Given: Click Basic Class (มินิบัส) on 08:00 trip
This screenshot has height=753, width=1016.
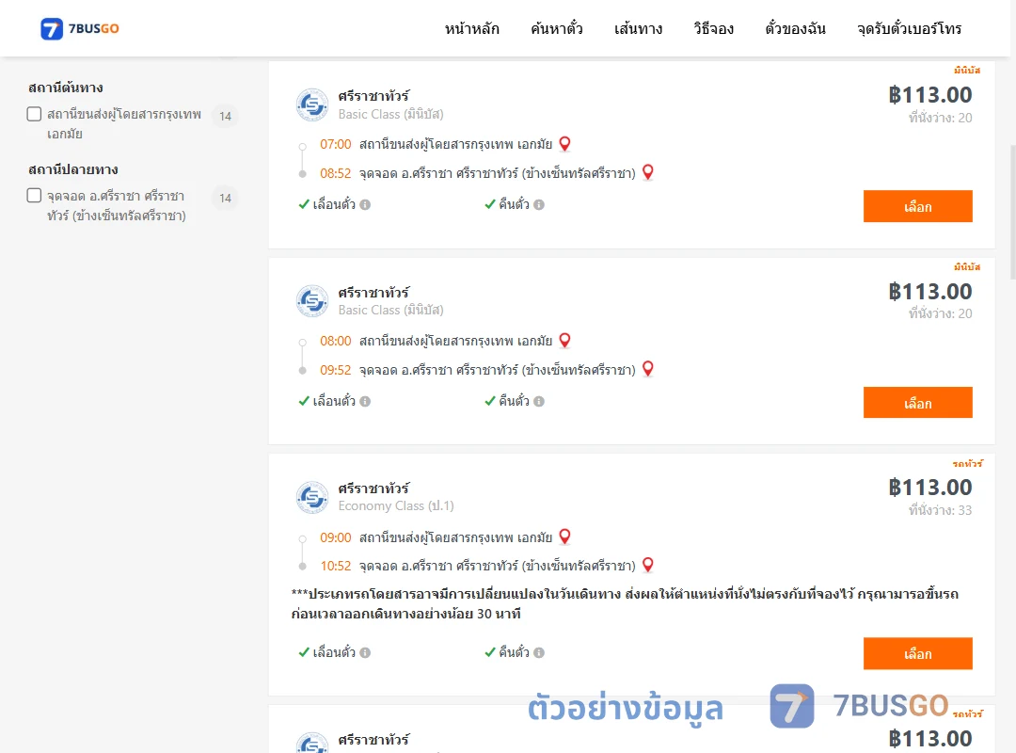Looking at the screenshot, I should pos(390,310).
